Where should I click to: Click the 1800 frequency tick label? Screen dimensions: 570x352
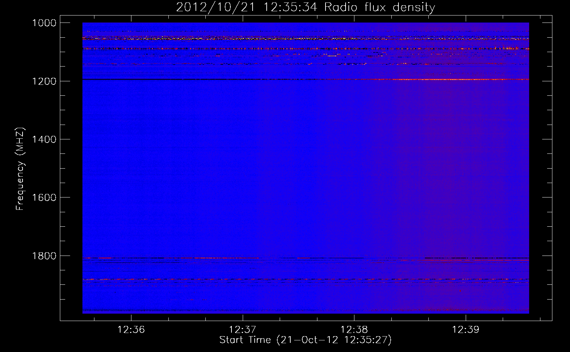click(x=44, y=256)
